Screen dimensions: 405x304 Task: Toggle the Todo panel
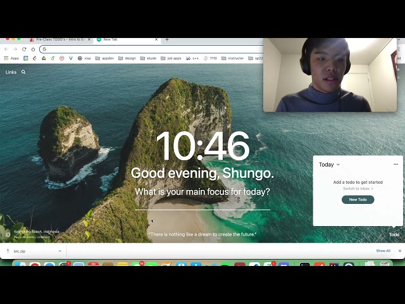pos(394,234)
